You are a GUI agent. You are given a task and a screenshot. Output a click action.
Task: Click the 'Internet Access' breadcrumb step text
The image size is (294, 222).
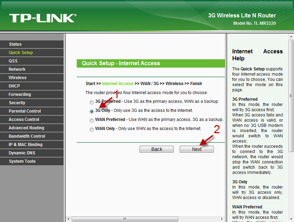coord(118,84)
